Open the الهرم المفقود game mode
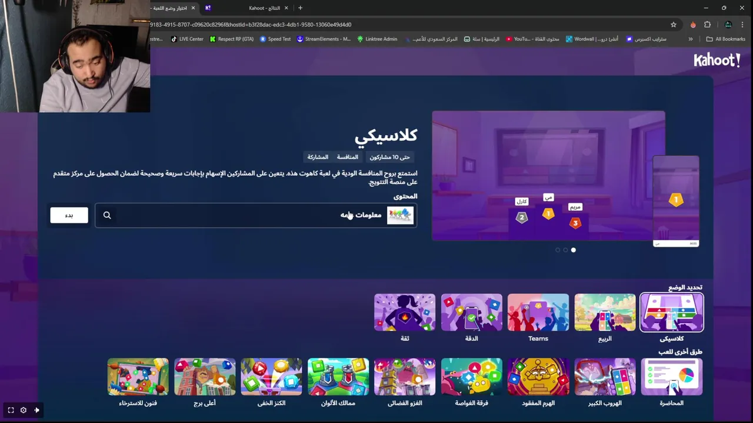Screen dimensions: 753x423 538,377
